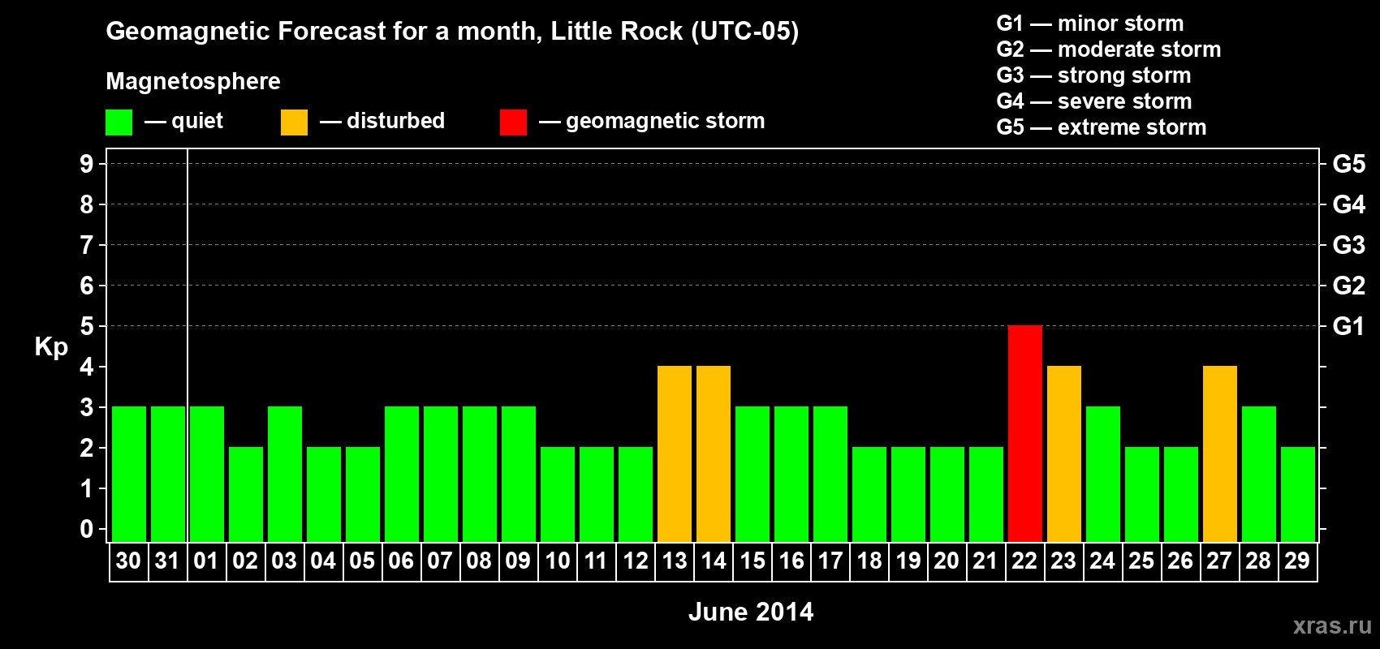Click date label 28 on the axis
Viewport: 1380px width, 649px height.
point(1258,561)
